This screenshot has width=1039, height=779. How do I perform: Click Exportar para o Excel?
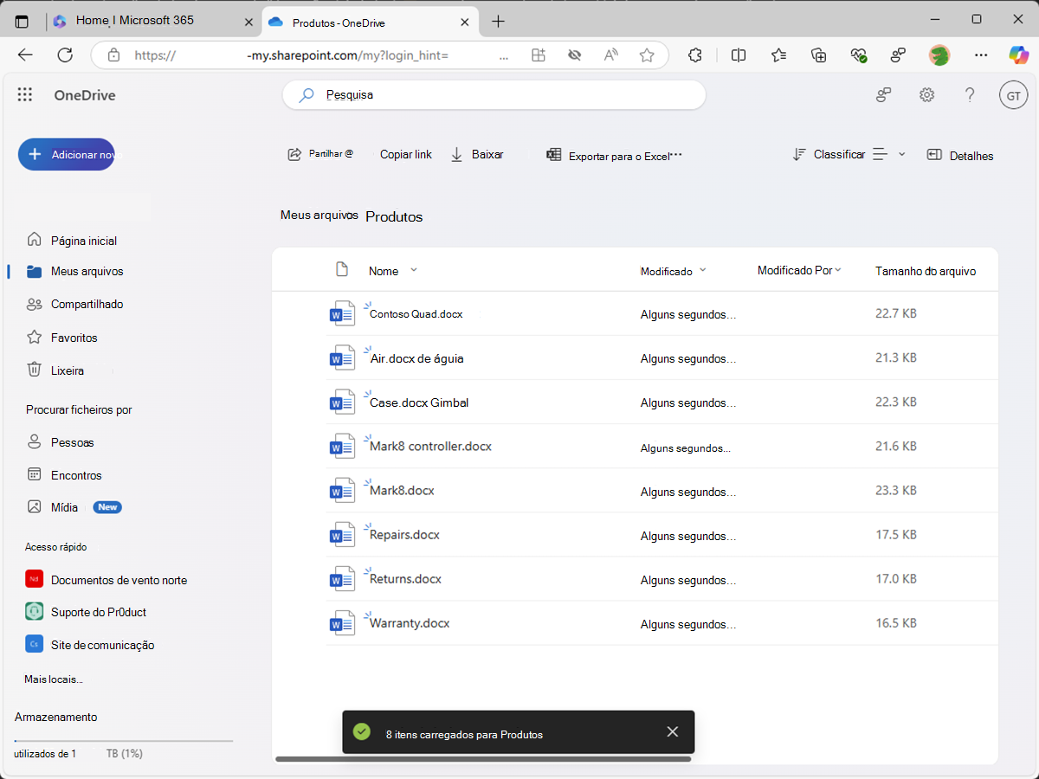pyautogui.click(x=609, y=156)
